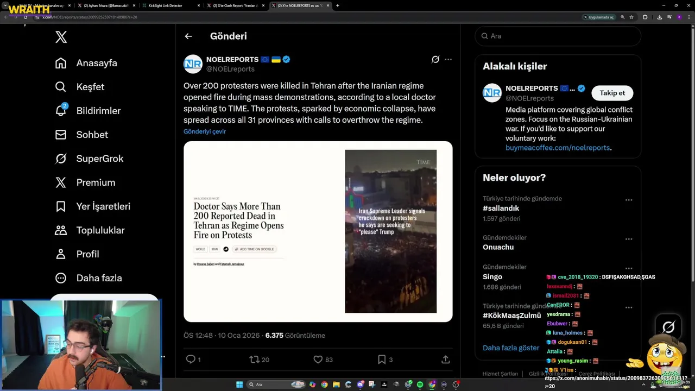The image size is (695, 391).
Task: Expand Daha fazla (More) menu
Action: pos(89,278)
